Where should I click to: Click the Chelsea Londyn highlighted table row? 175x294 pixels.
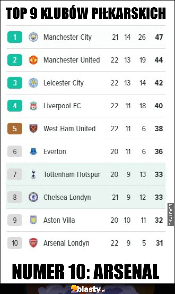[x=86, y=197]
